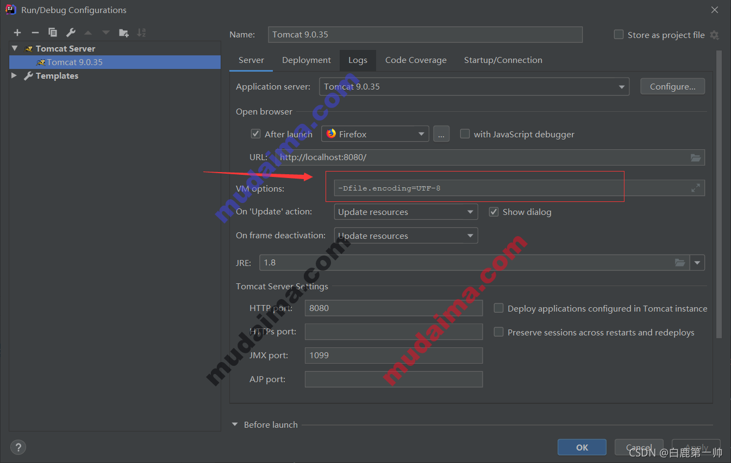Expand the VM options field editor
This screenshot has height=463, width=731.
[x=696, y=188]
